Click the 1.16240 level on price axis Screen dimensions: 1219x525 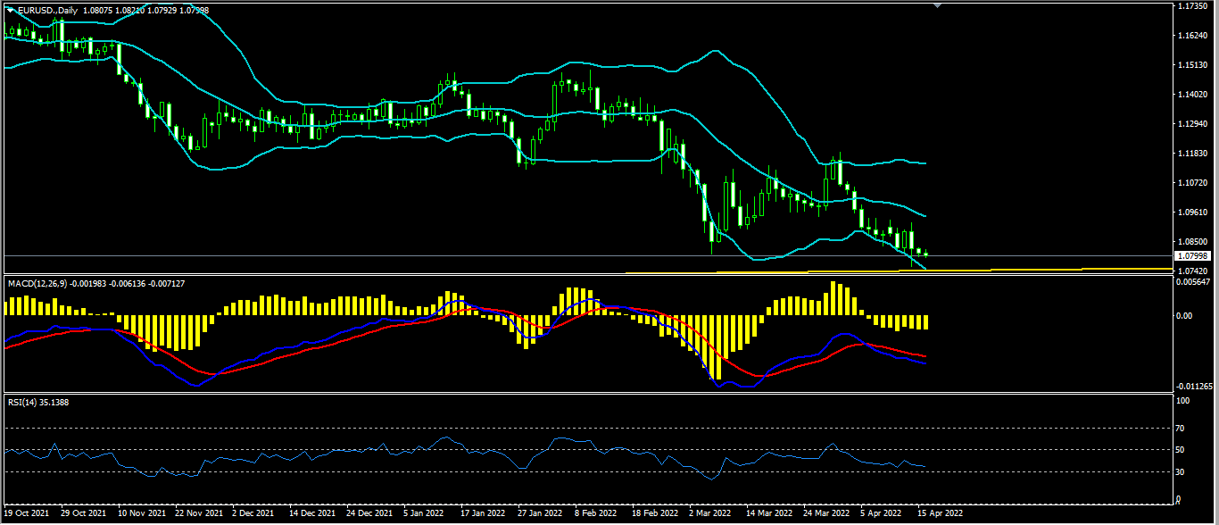1194,36
